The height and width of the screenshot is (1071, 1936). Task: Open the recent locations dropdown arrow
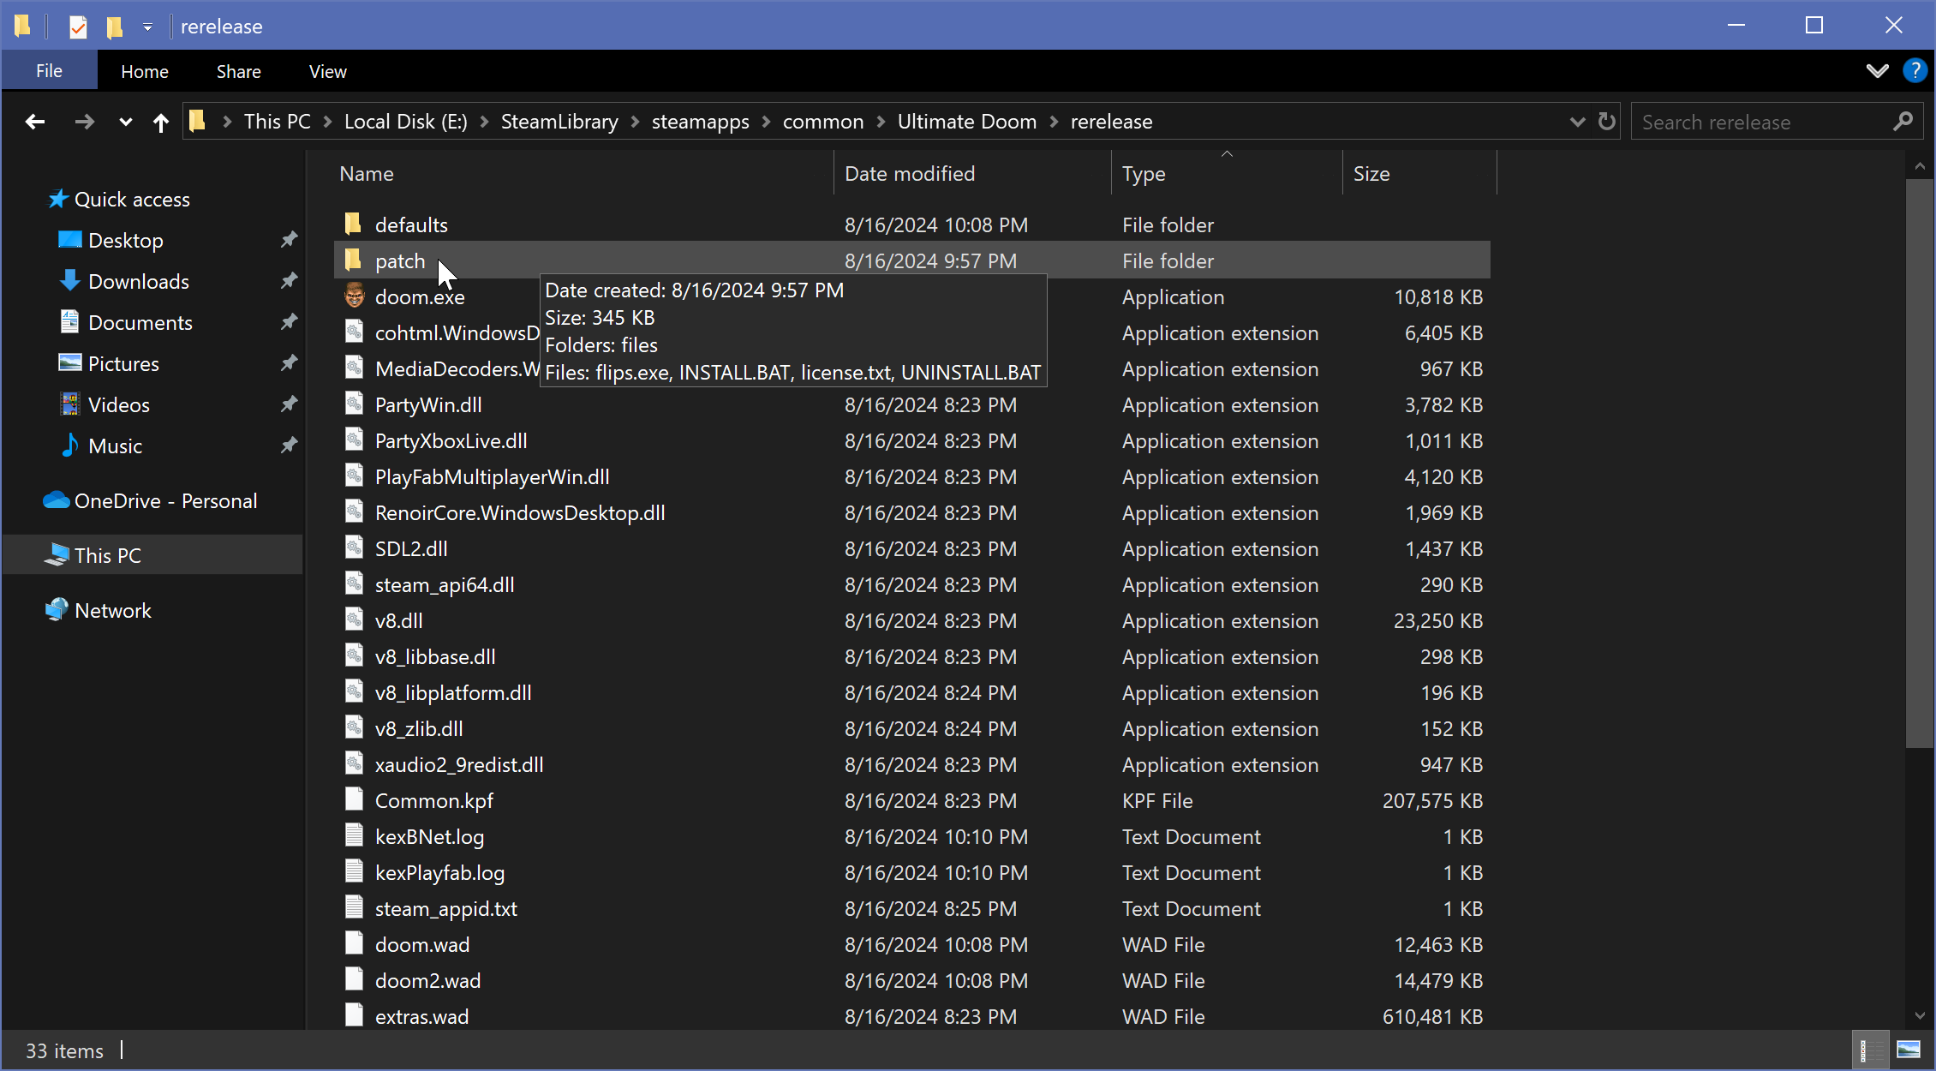[x=125, y=122]
